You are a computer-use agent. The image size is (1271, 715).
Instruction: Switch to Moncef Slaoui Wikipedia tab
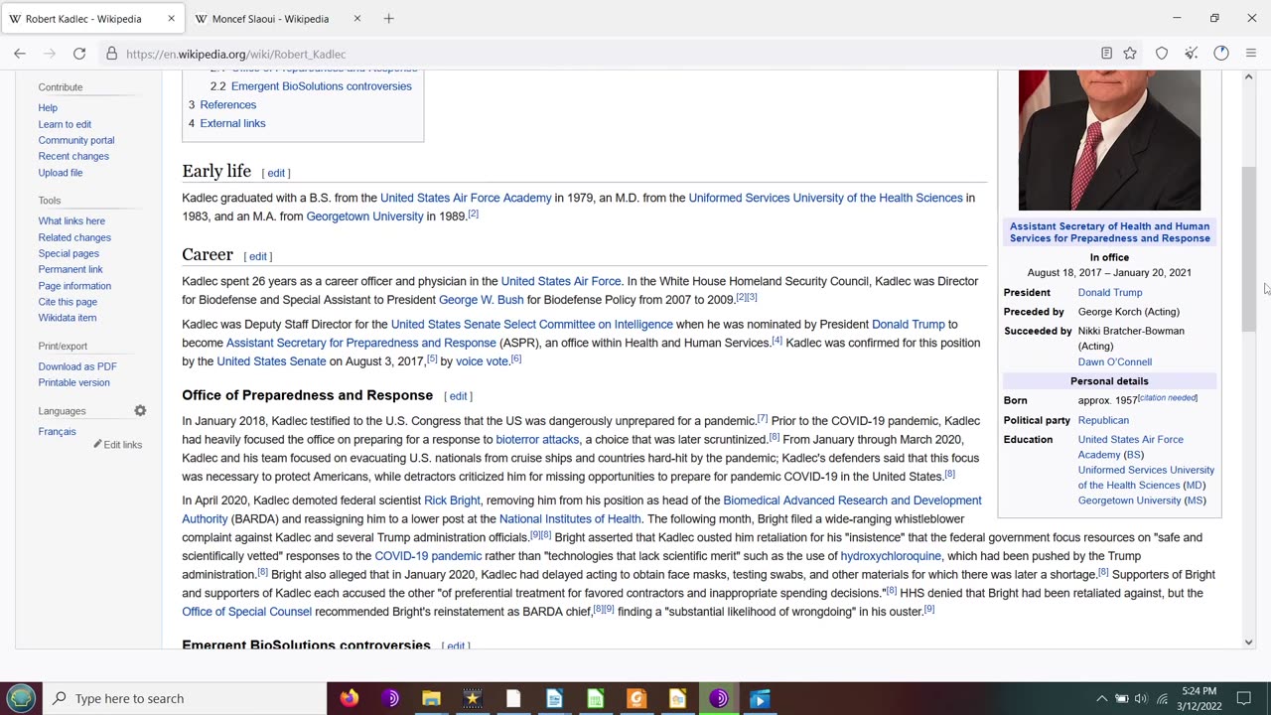click(270, 19)
